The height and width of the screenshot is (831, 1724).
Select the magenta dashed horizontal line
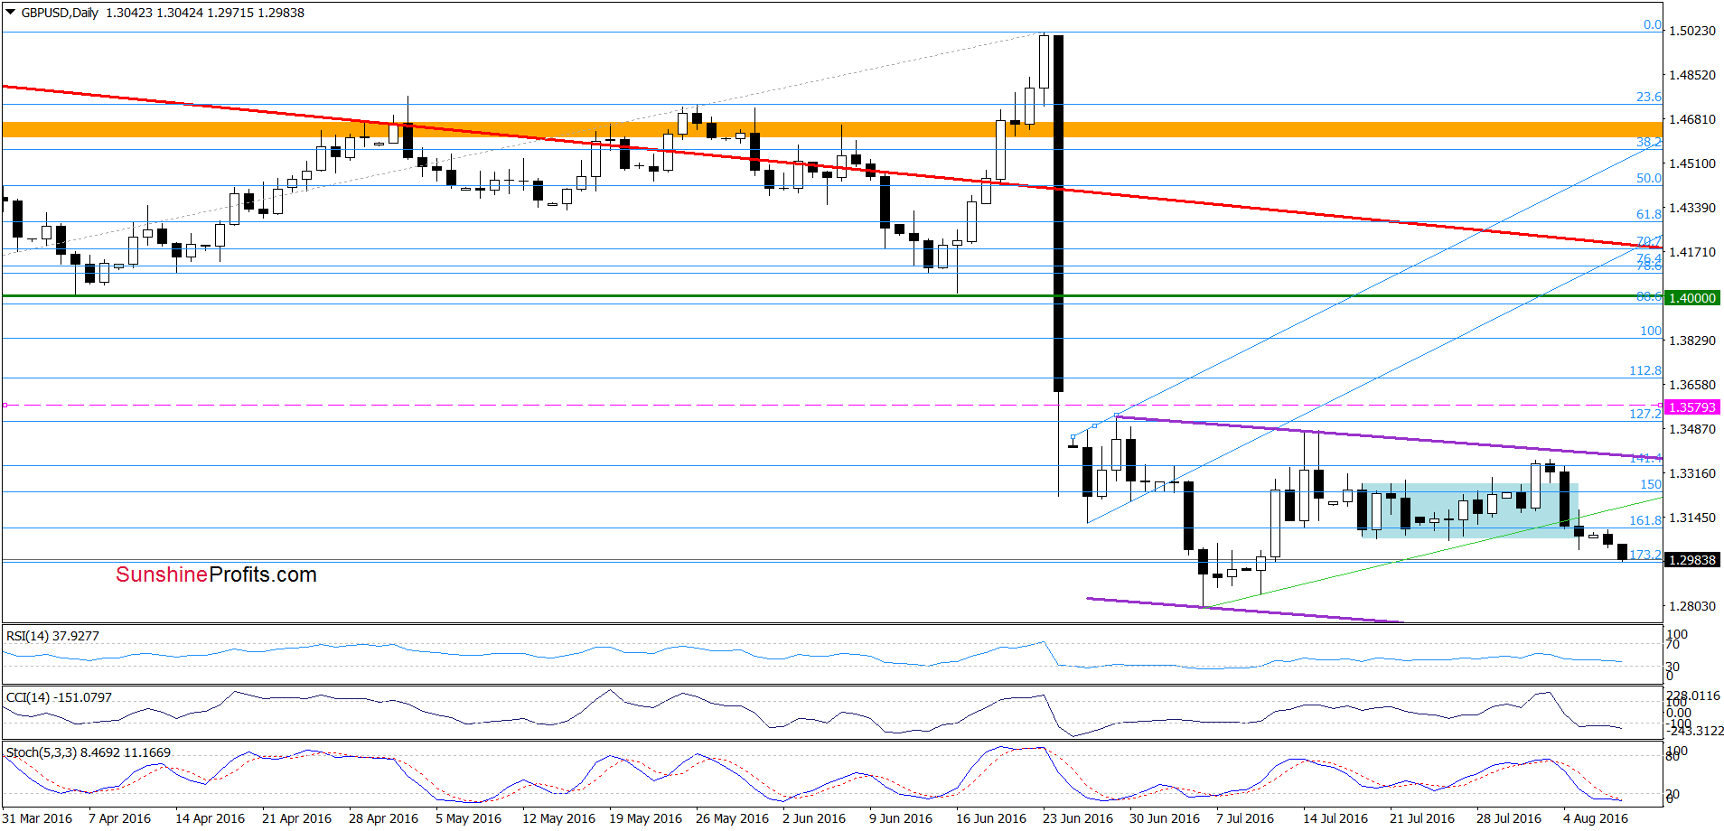click(831, 406)
